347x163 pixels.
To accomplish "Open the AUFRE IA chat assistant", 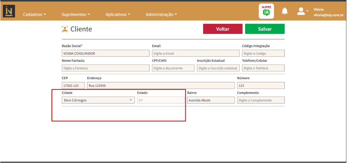I will pos(266,11).
